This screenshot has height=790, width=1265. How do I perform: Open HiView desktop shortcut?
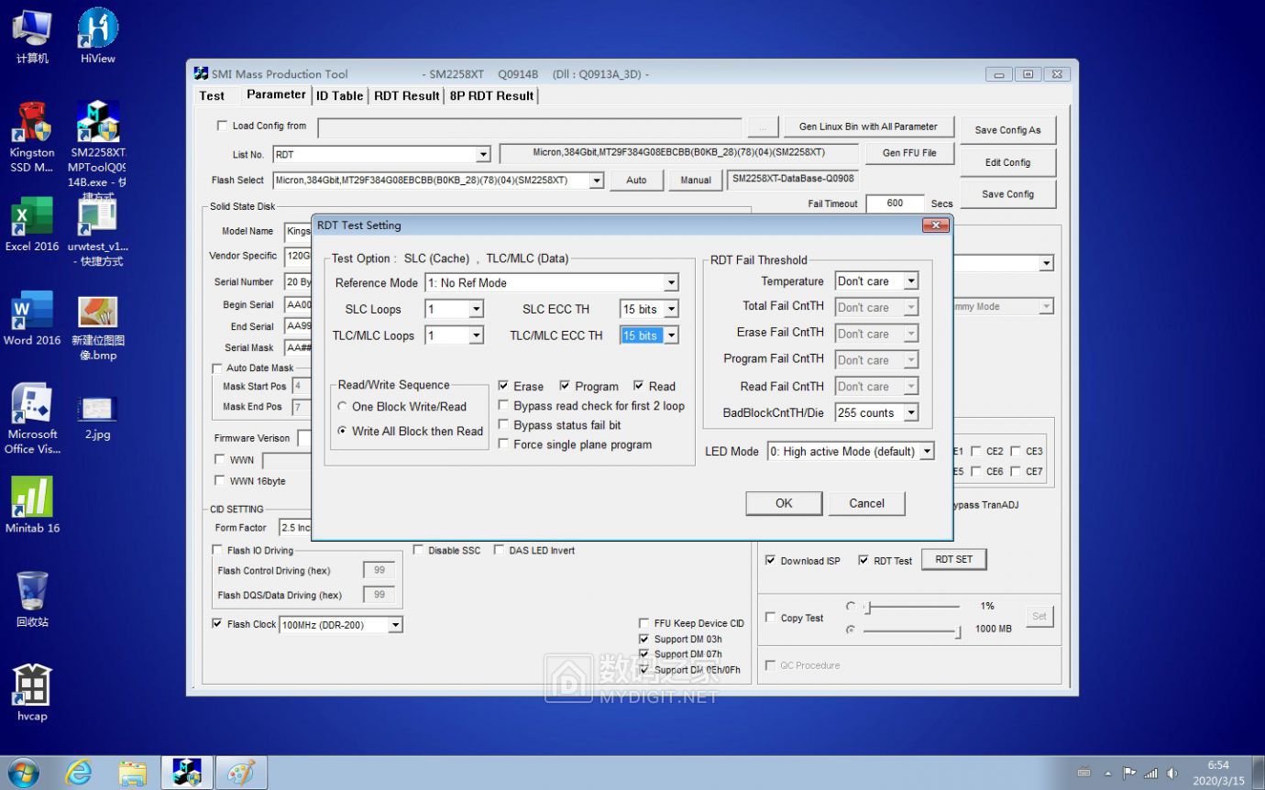pos(97,29)
